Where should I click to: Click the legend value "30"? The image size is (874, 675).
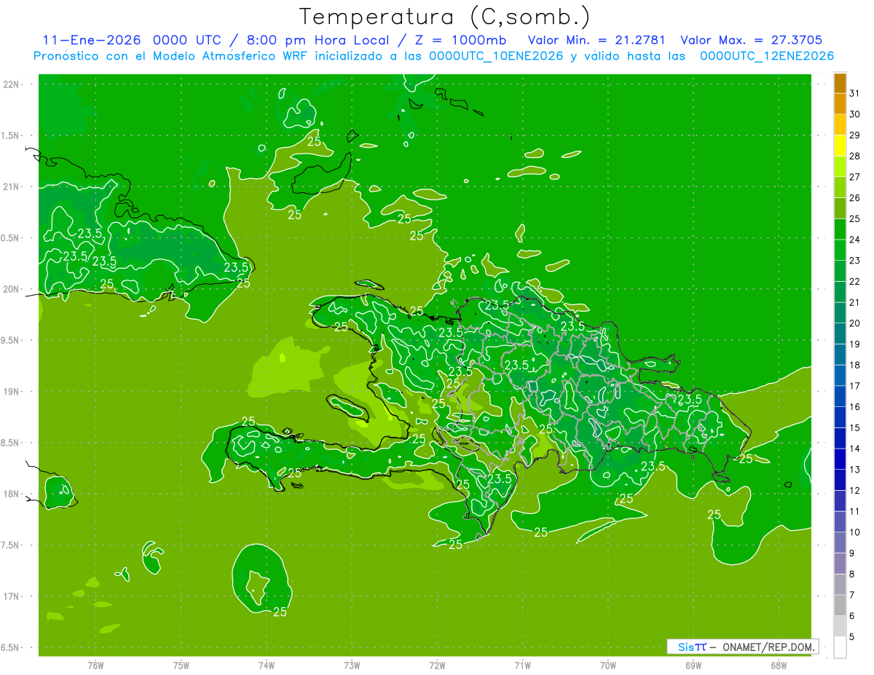pos(855,114)
